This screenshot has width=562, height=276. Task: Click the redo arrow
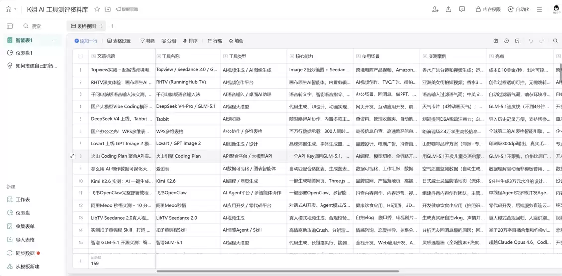point(542,41)
